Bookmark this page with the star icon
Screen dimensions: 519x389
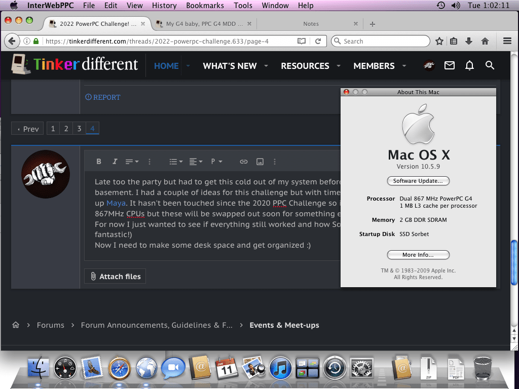point(439,41)
